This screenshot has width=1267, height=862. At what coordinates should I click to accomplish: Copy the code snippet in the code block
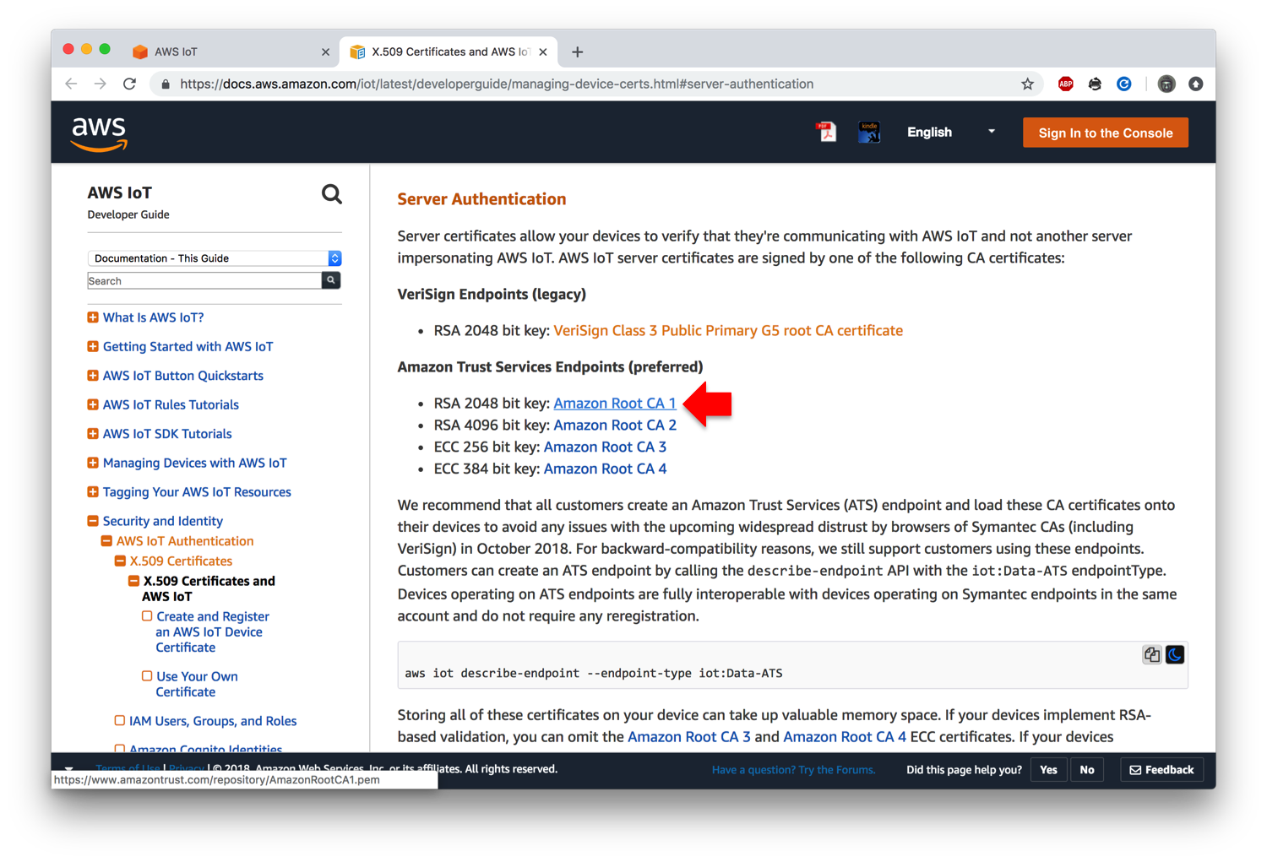pos(1151,654)
